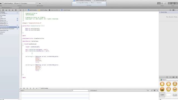Click the tableViewApp project root row
Screen dimensions: 178x100
coord(9,12)
